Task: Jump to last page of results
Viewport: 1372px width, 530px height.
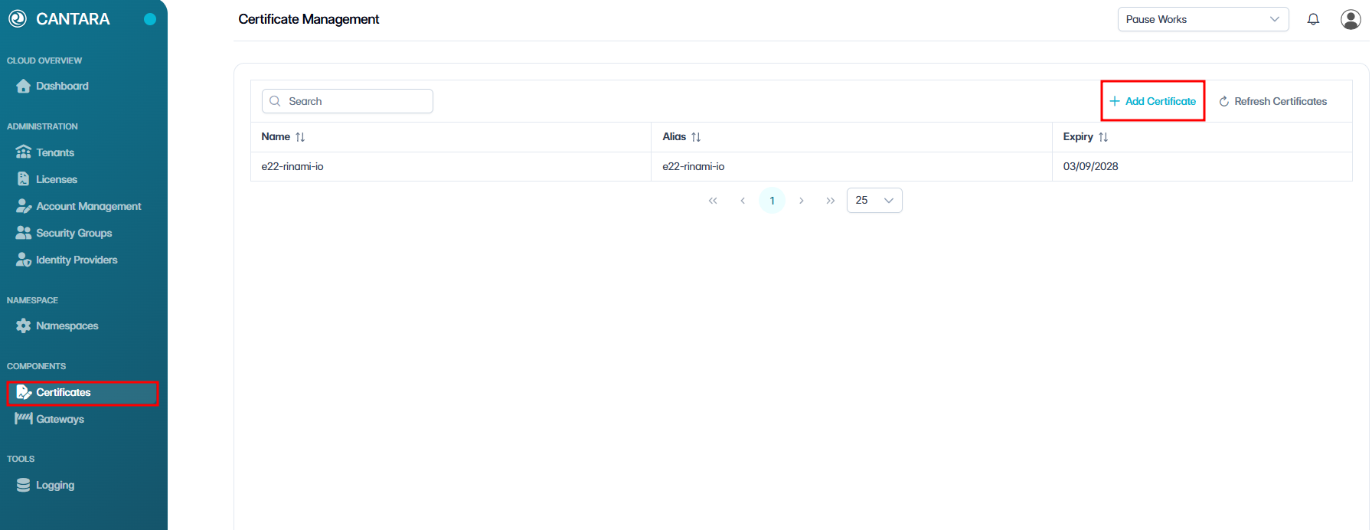Action: click(x=831, y=201)
